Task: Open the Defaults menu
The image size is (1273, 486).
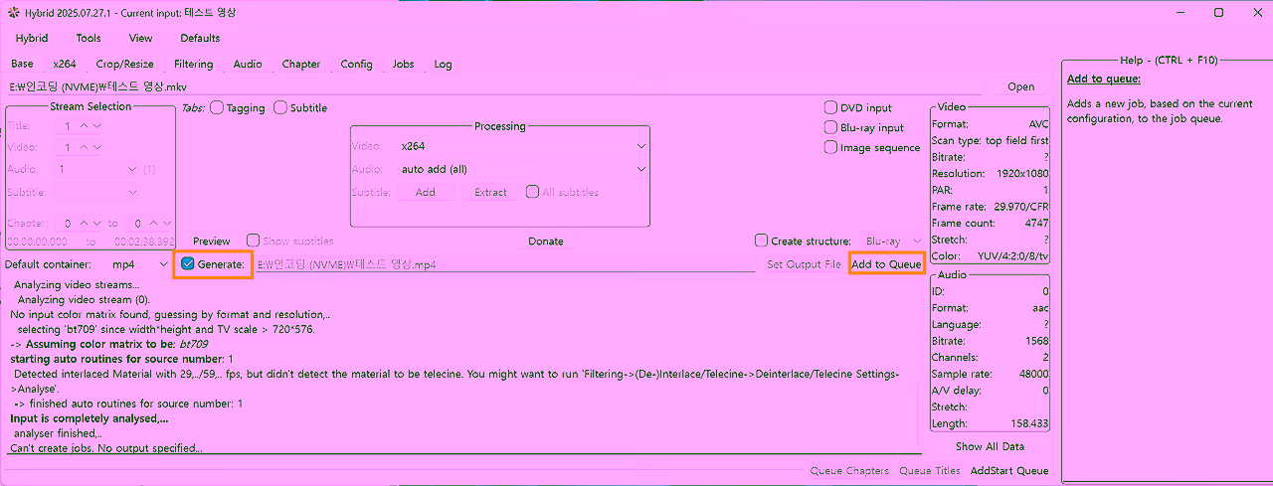Action: tap(200, 38)
